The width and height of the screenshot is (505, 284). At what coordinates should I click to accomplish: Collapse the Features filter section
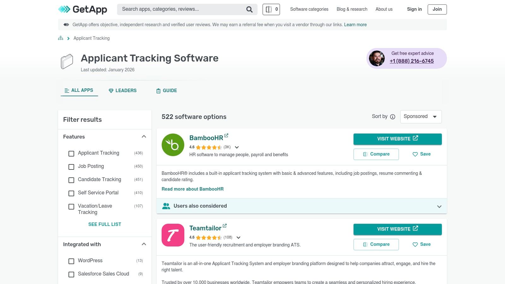144,136
